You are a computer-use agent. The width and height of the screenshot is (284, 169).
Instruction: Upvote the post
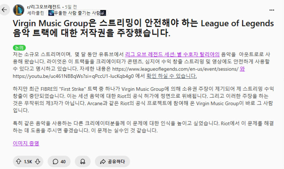18,161
